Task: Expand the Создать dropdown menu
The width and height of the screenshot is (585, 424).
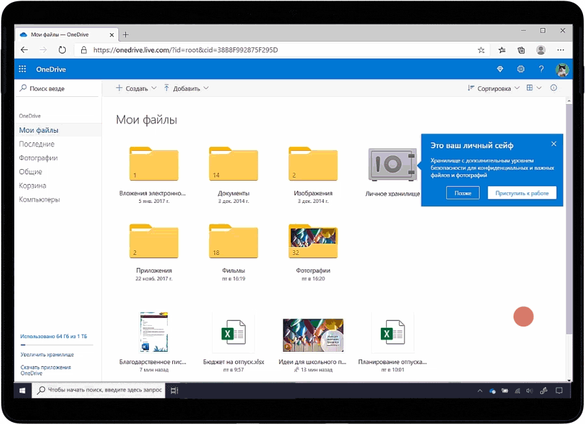Action: point(136,88)
